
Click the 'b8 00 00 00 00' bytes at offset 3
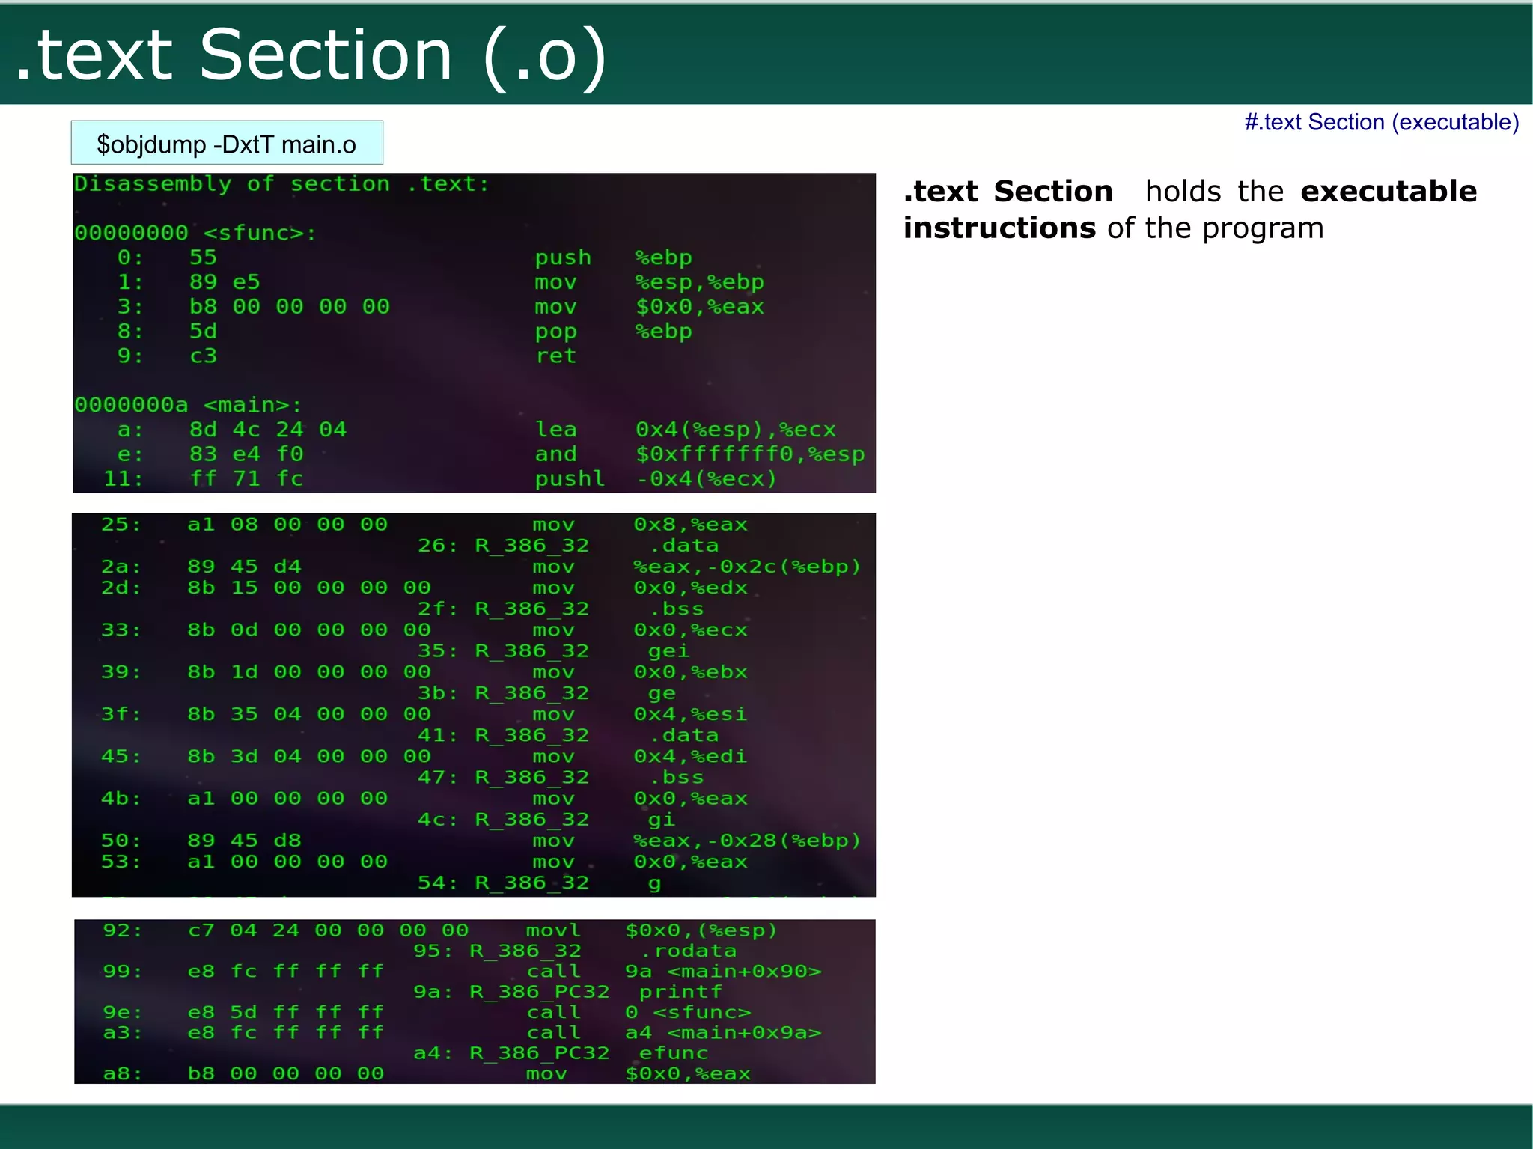click(x=289, y=306)
